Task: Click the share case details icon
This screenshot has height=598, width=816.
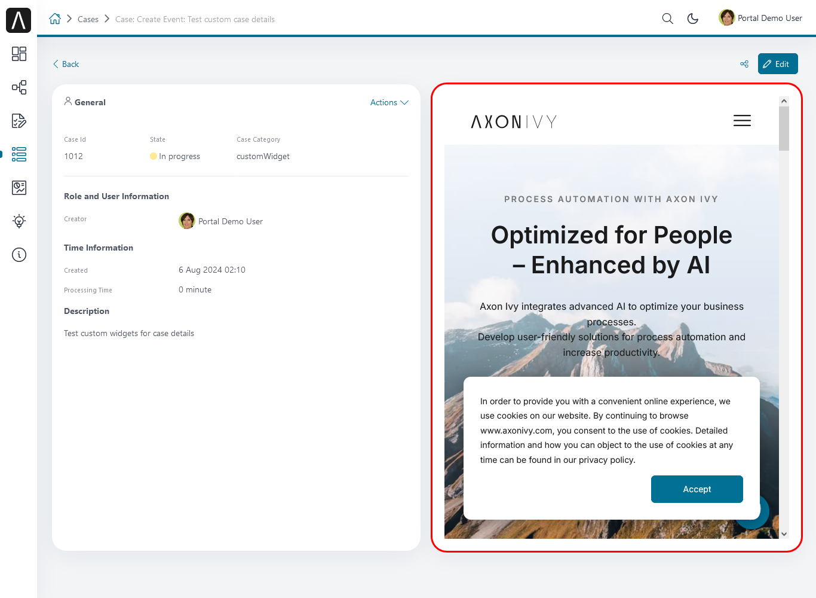Action: pos(744,64)
